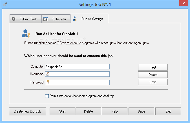Click the gear icon on Z-Cron Task tab
The width and height of the screenshot is (190, 123).
click(x=14, y=19)
